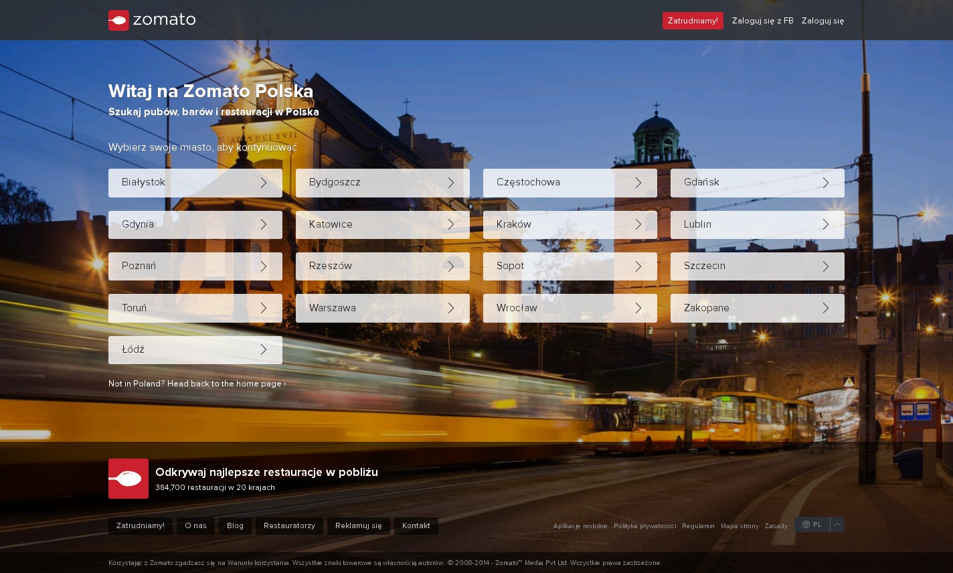Click the red Zomato spoon icon in footer
This screenshot has height=573, width=953.
coord(128,479)
